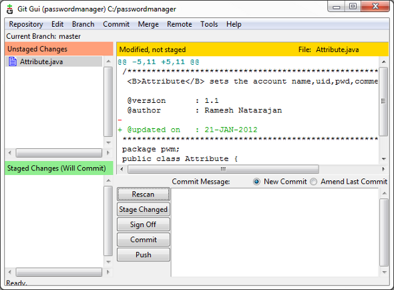Image resolution: width=394 pixels, height=290 pixels.
Task: Close the Git Gui window
Action: click(375, 7)
